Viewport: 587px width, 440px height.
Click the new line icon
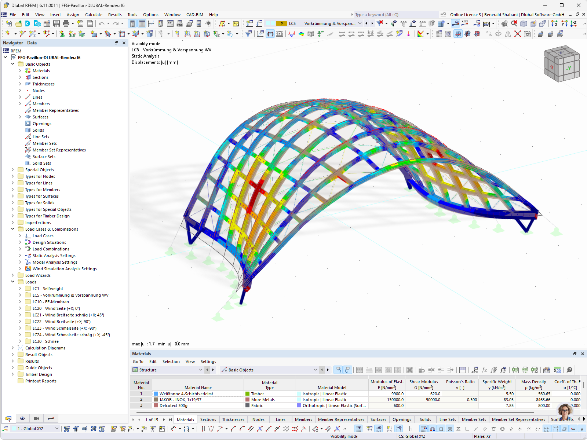(22, 34)
